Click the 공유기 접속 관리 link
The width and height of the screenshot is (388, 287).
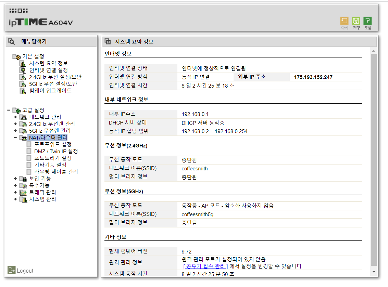click(x=205, y=266)
